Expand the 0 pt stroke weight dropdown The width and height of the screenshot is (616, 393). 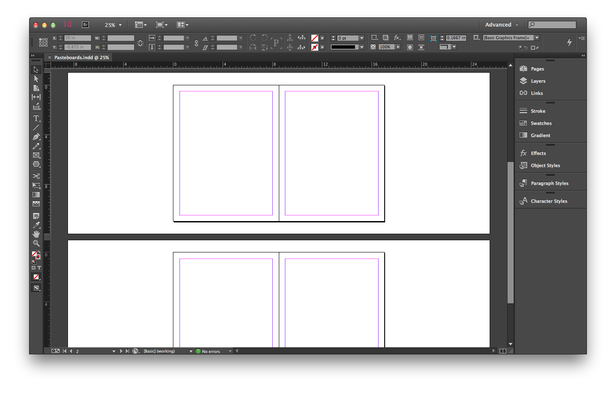362,38
